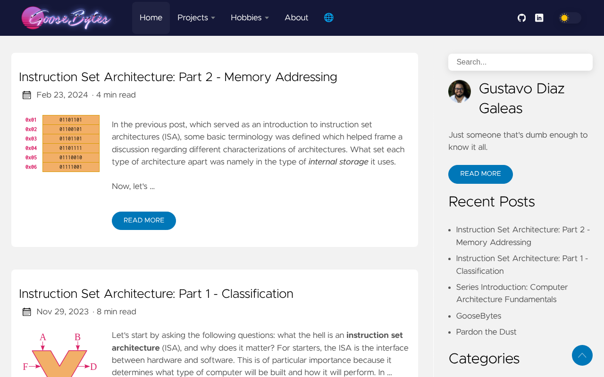The width and height of the screenshot is (604, 377).
Task: Open Part 2 - Memory Addressing post title
Action: [x=178, y=77]
